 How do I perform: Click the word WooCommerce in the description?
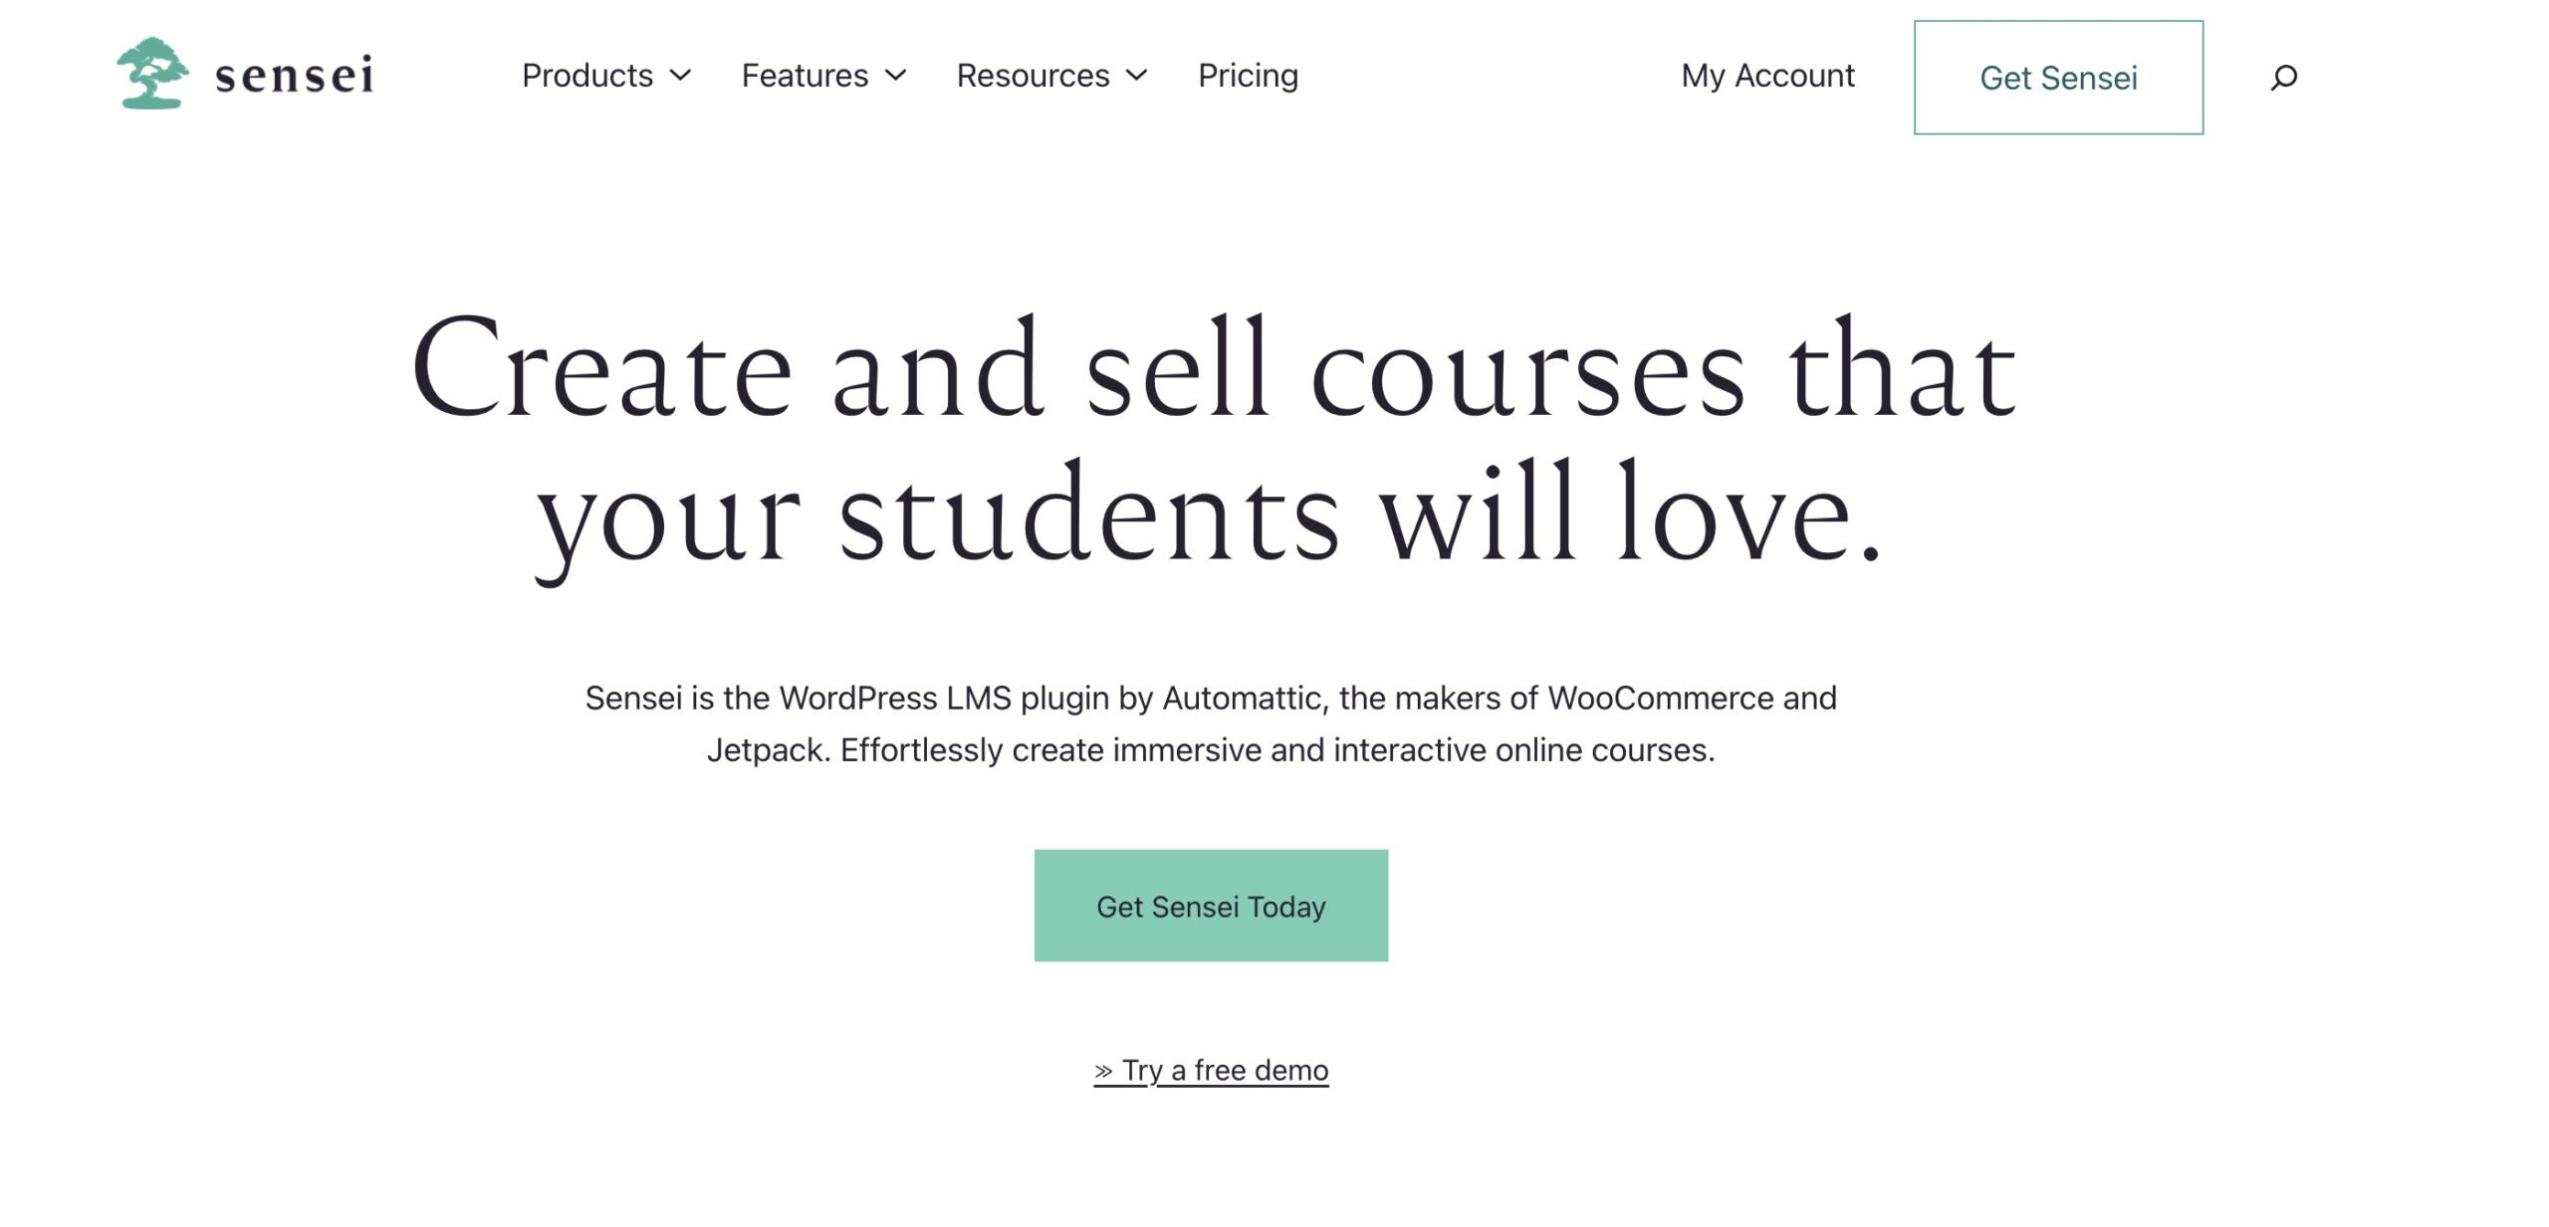(1661, 699)
